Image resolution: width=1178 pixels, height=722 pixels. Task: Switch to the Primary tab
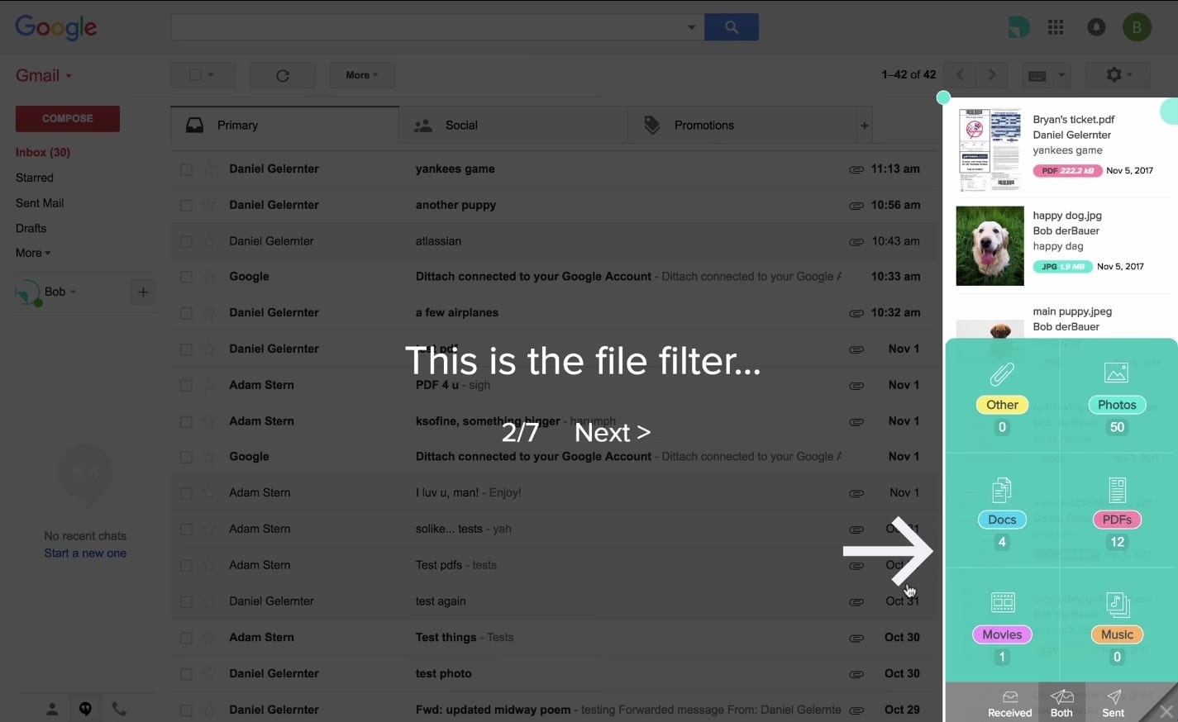coord(284,126)
